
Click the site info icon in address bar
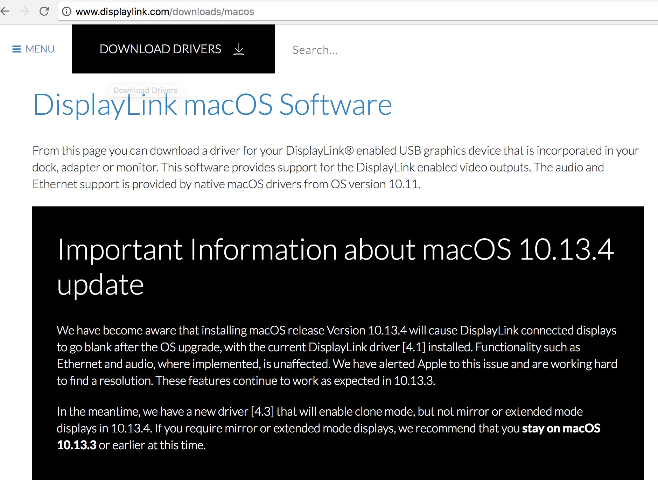66,12
